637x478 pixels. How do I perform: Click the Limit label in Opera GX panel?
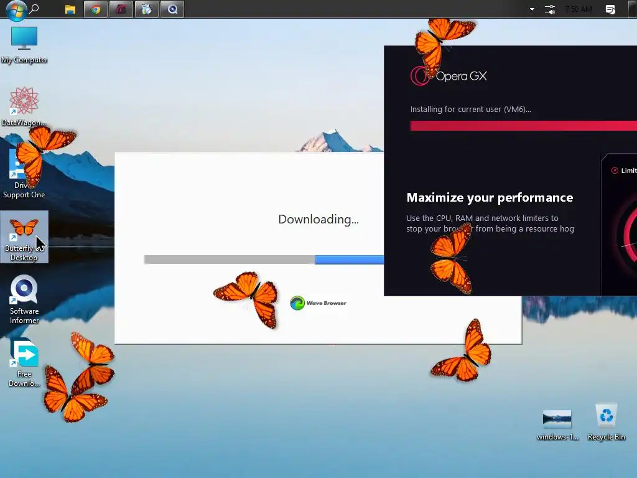point(628,171)
